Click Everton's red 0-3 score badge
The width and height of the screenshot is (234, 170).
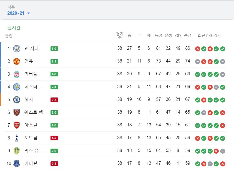(54, 164)
